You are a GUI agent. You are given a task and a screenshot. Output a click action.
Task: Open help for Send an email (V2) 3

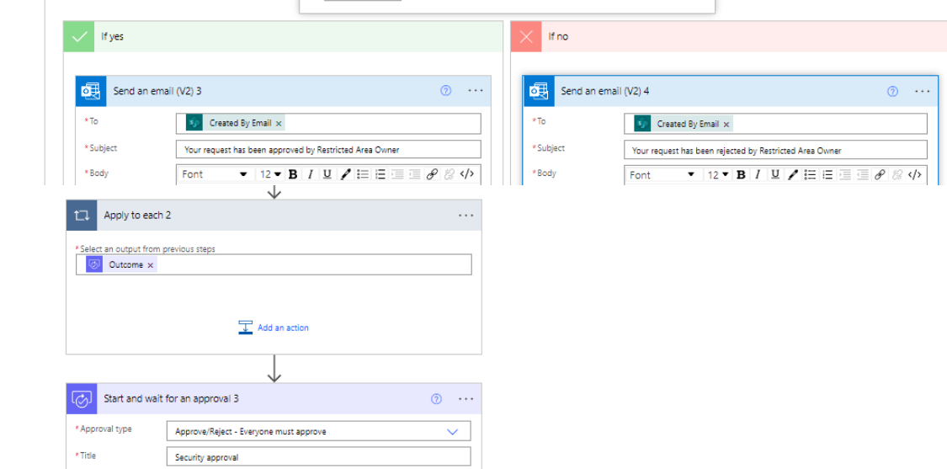(445, 91)
